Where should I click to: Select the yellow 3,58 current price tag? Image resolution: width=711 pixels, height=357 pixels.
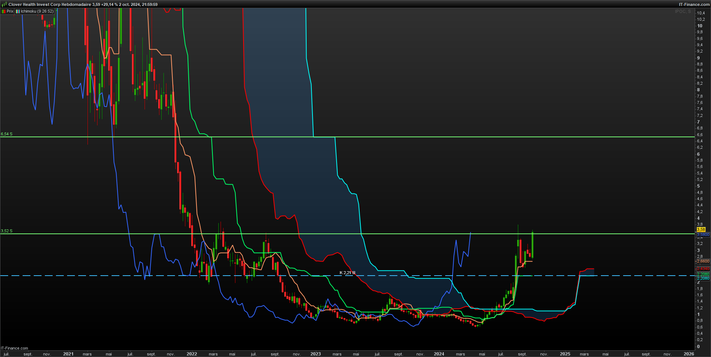(701, 230)
